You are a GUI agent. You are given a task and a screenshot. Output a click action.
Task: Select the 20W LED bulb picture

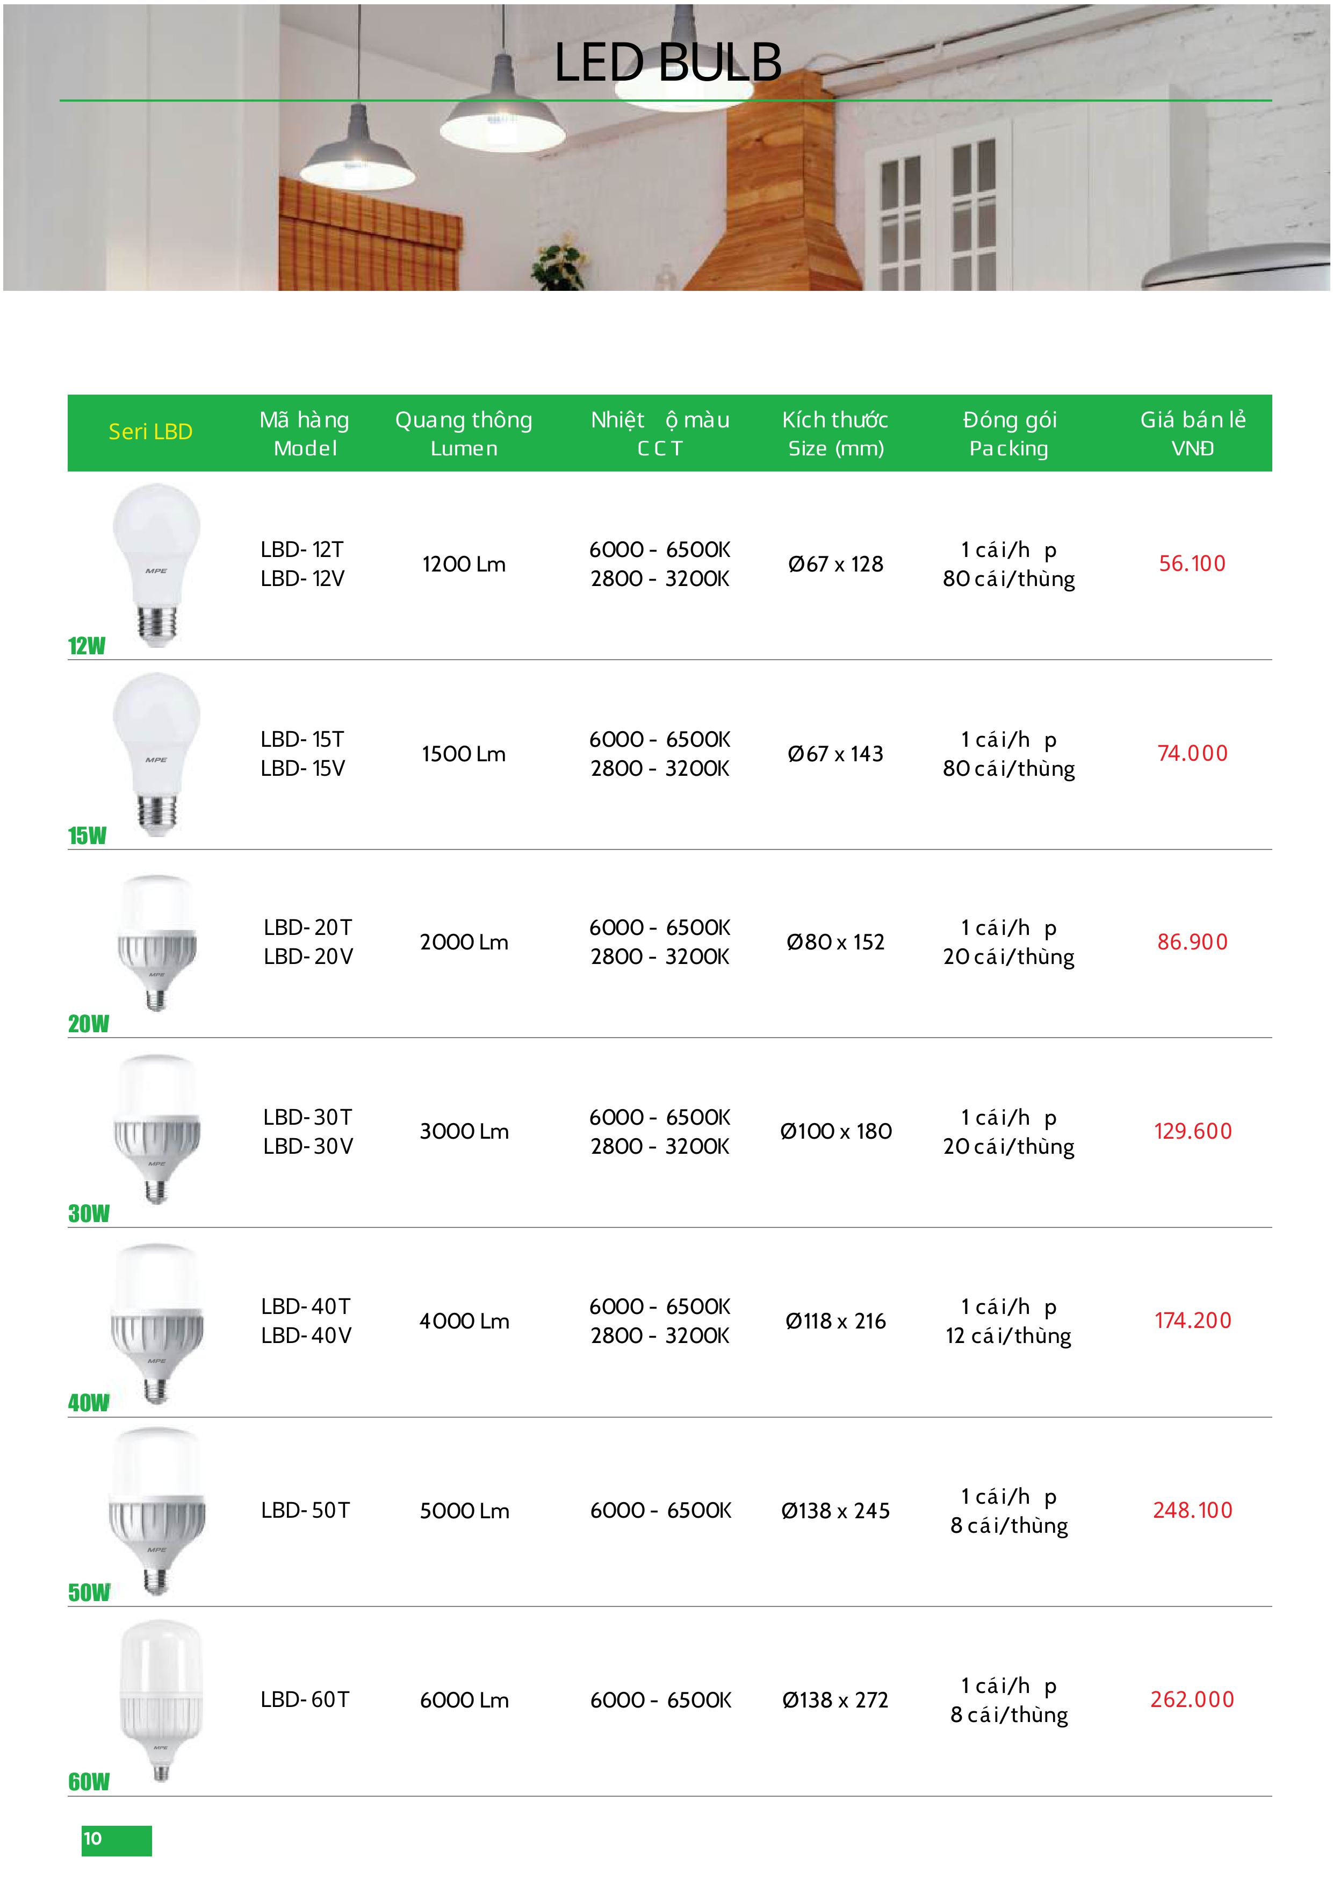(156, 942)
